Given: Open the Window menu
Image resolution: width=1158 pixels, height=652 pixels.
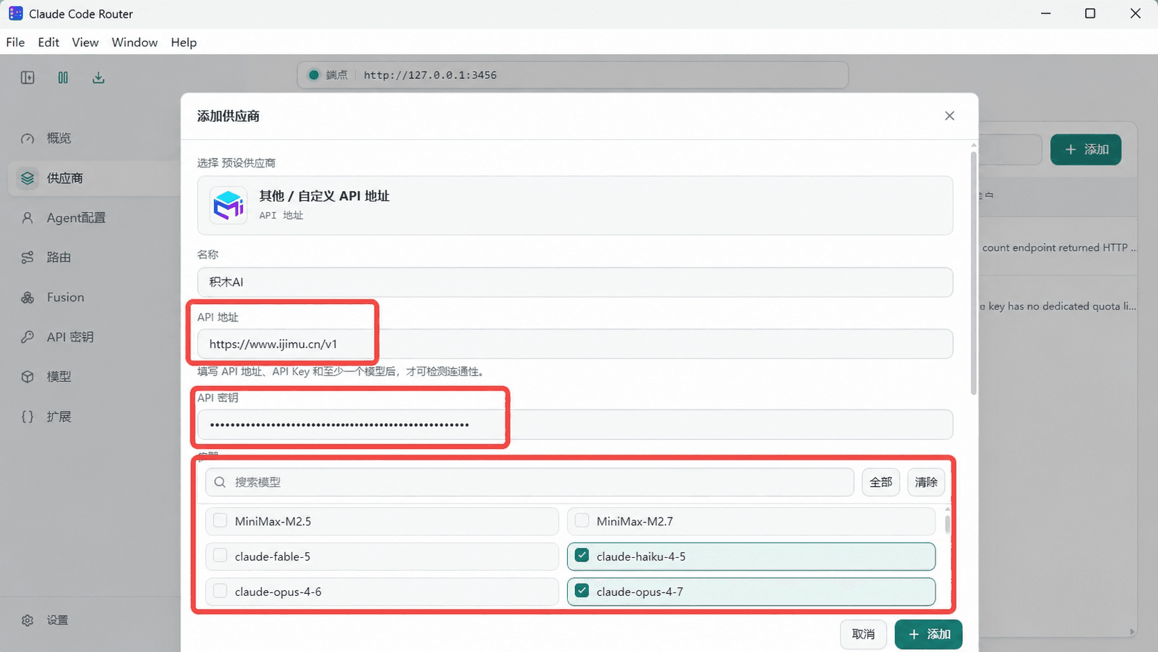Looking at the screenshot, I should click(x=134, y=42).
